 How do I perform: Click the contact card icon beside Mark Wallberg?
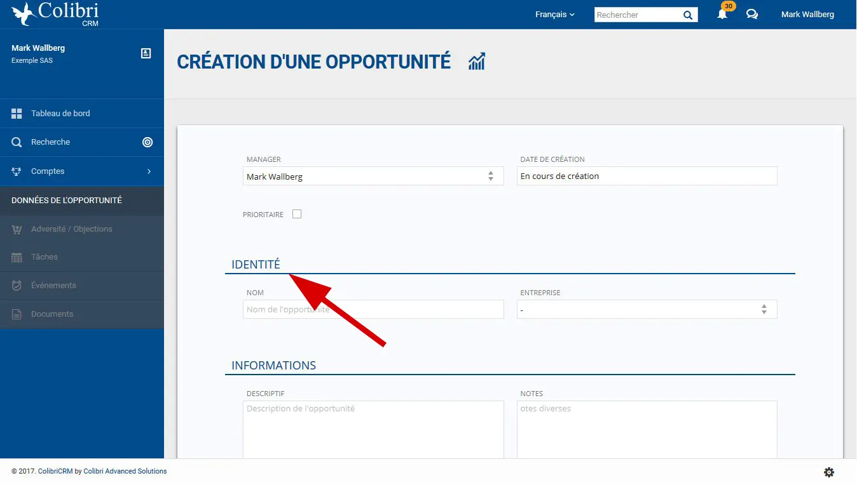coord(146,53)
